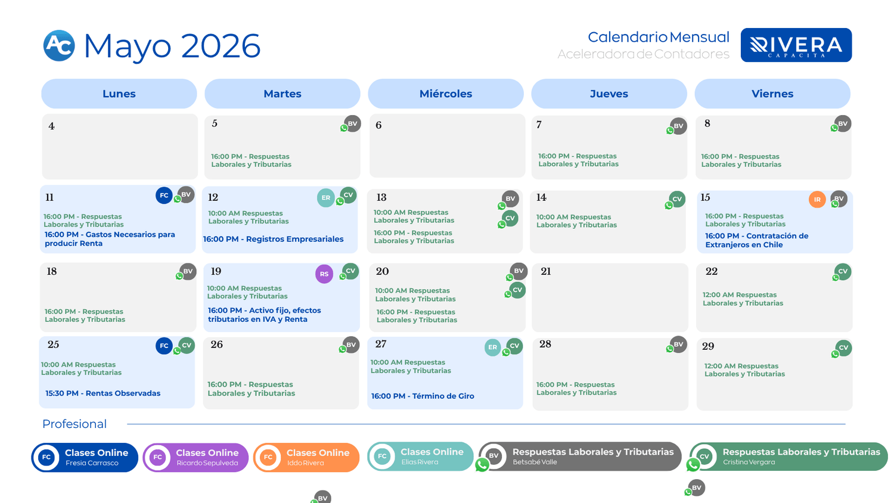The width and height of the screenshot is (894, 503).
Task: Click the purple RS badge on day 19
Action: click(x=324, y=274)
